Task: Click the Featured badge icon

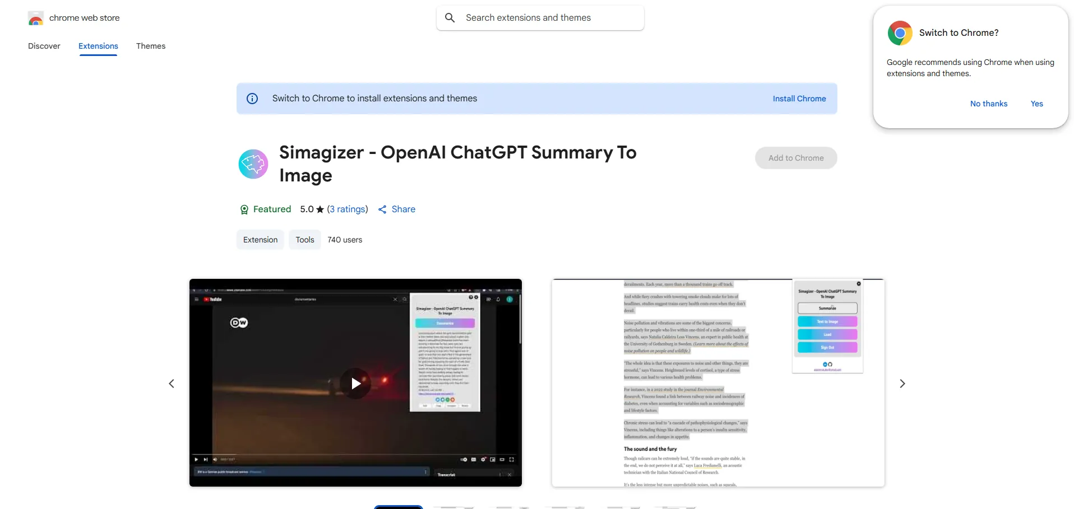Action: (x=244, y=209)
